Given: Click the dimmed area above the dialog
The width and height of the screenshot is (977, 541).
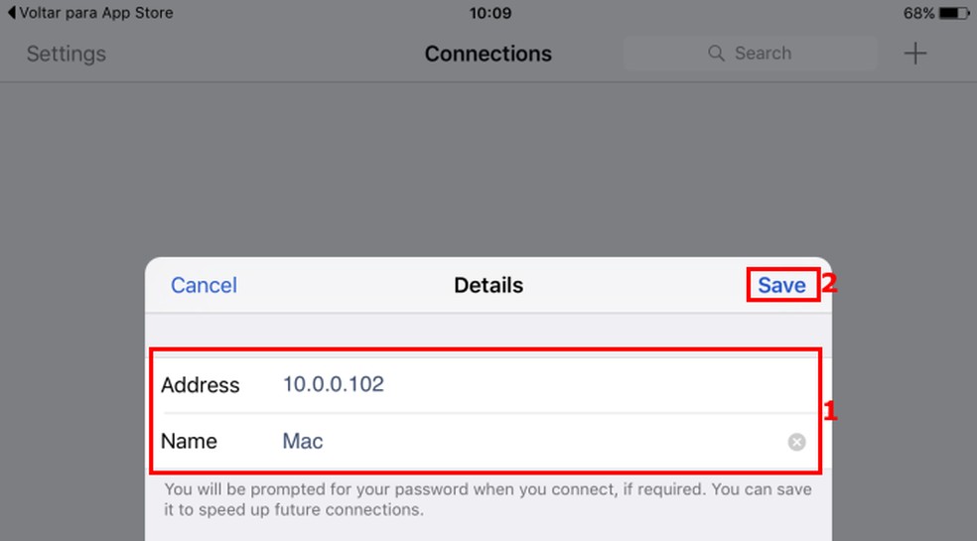Looking at the screenshot, I should 487,169.
